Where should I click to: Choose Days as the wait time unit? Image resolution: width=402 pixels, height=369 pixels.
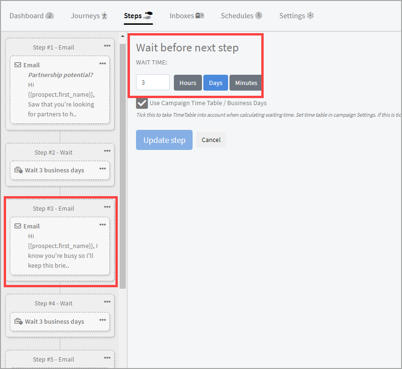click(215, 83)
